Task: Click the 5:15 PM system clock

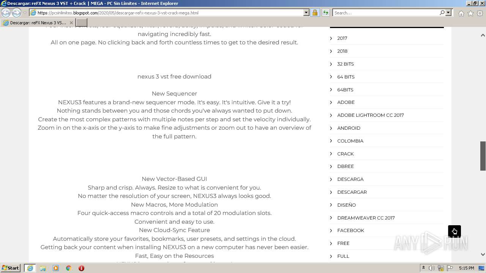Action: tap(466, 268)
